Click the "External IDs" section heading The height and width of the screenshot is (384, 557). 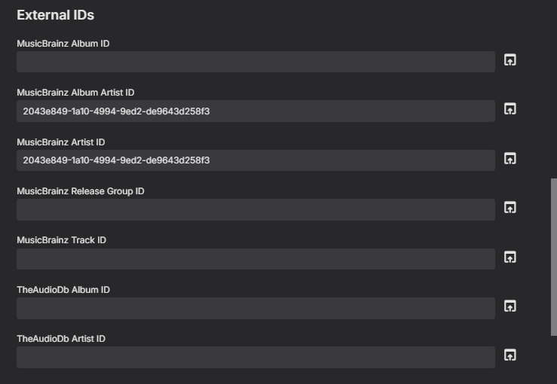click(x=55, y=15)
